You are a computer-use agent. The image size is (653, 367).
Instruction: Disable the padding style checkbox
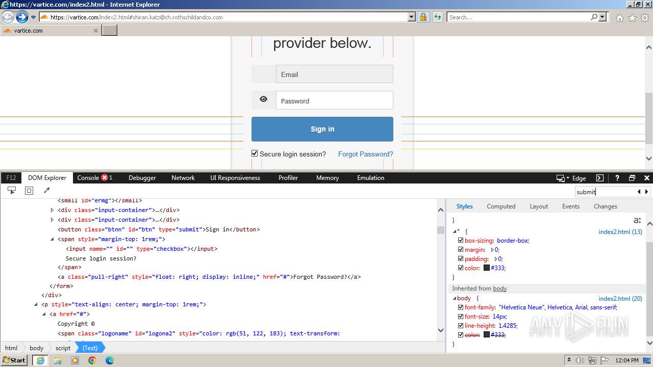[x=461, y=259]
